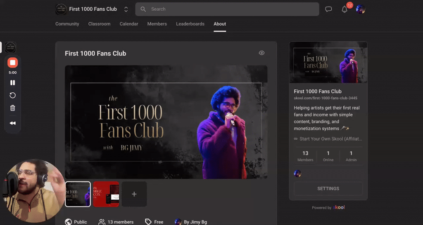This screenshot has width=423, height=225.
Task: Toggle the eye preview icon
Action: point(261,53)
